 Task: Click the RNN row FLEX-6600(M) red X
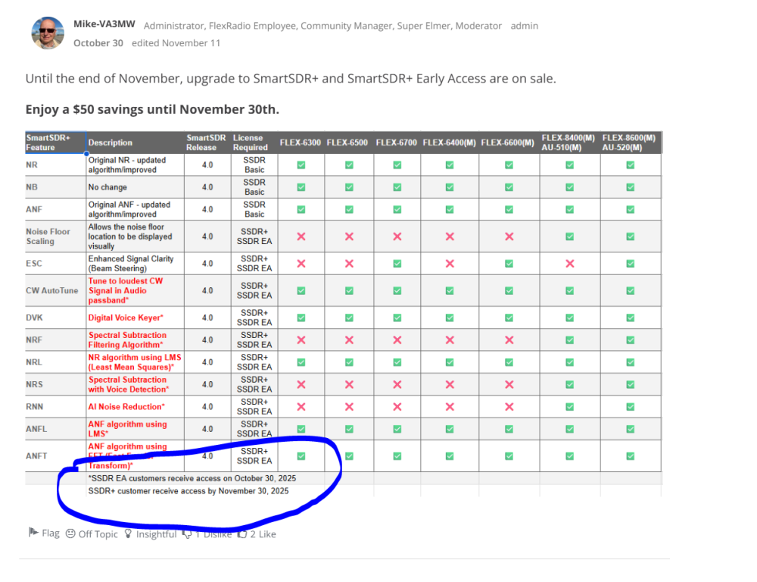509,406
